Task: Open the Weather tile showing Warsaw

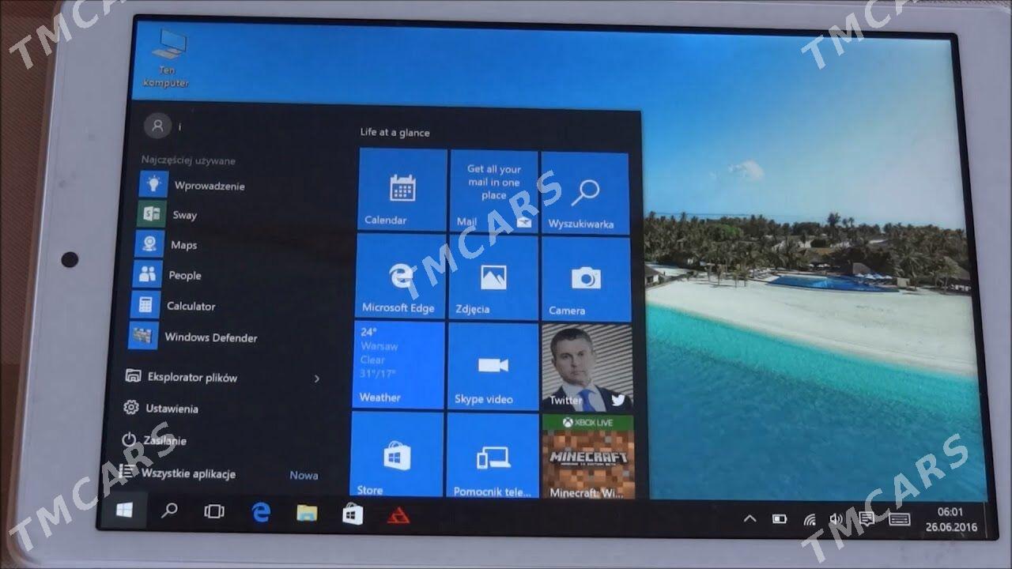Action: point(398,364)
